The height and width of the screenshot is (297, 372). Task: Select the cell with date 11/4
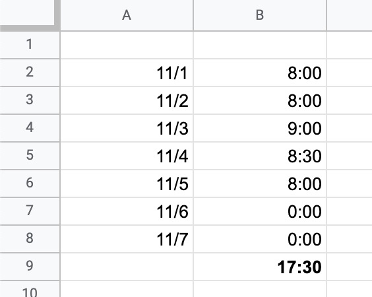(127, 156)
